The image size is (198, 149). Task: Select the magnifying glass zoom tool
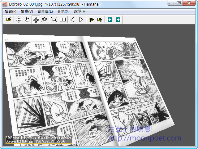point(44,20)
